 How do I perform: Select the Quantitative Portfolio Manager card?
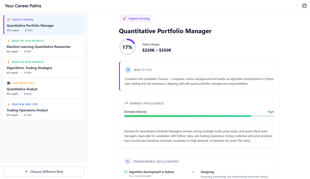pos(43,25)
